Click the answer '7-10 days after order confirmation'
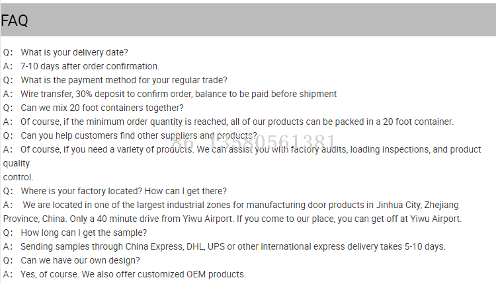This screenshot has height=284, width=496. (x=90, y=66)
